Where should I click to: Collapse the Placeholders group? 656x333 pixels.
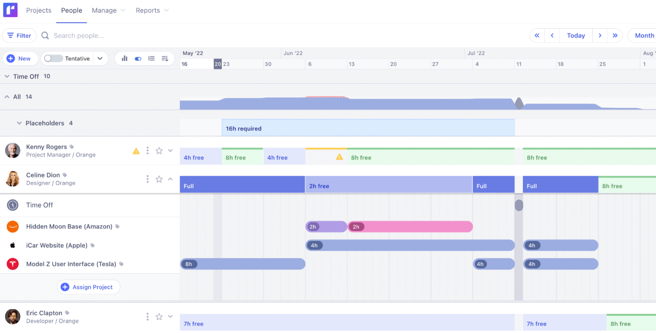point(19,123)
